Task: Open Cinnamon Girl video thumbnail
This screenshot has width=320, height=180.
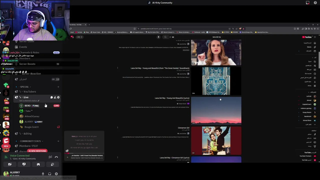Action: [216, 140]
